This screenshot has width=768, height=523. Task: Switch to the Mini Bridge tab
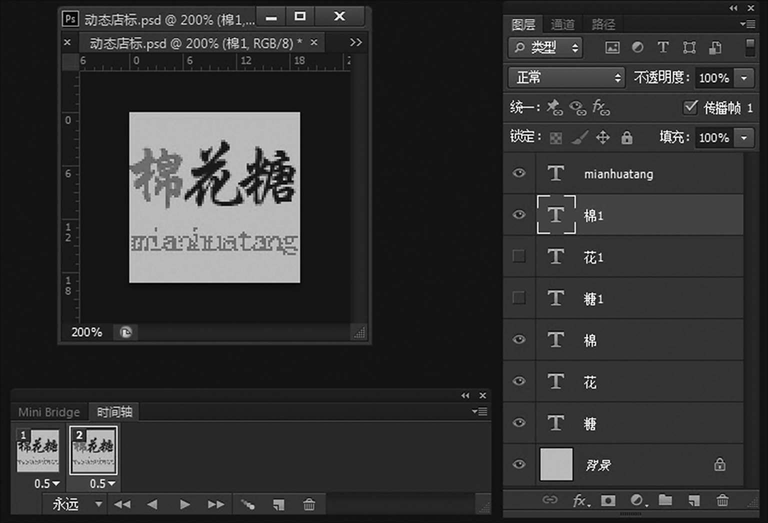[x=49, y=412]
